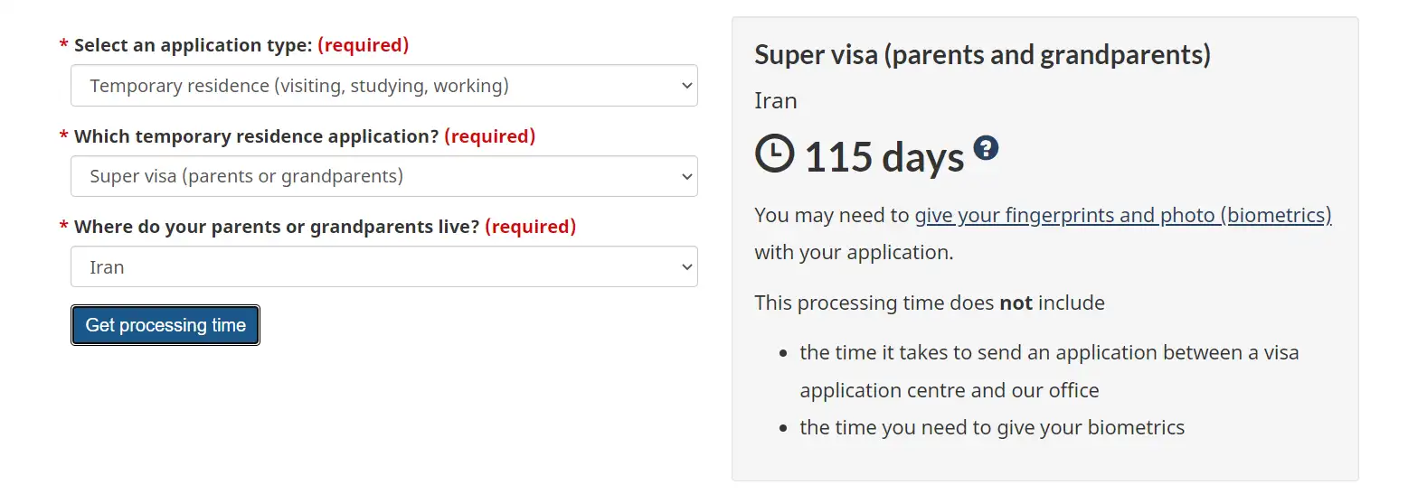The width and height of the screenshot is (1408, 494).
Task: Click the red (required) text after application type label
Action: click(x=364, y=45)
